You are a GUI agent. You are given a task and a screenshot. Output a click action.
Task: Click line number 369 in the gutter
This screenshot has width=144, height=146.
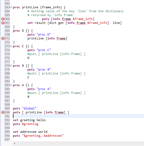(7, 31)
